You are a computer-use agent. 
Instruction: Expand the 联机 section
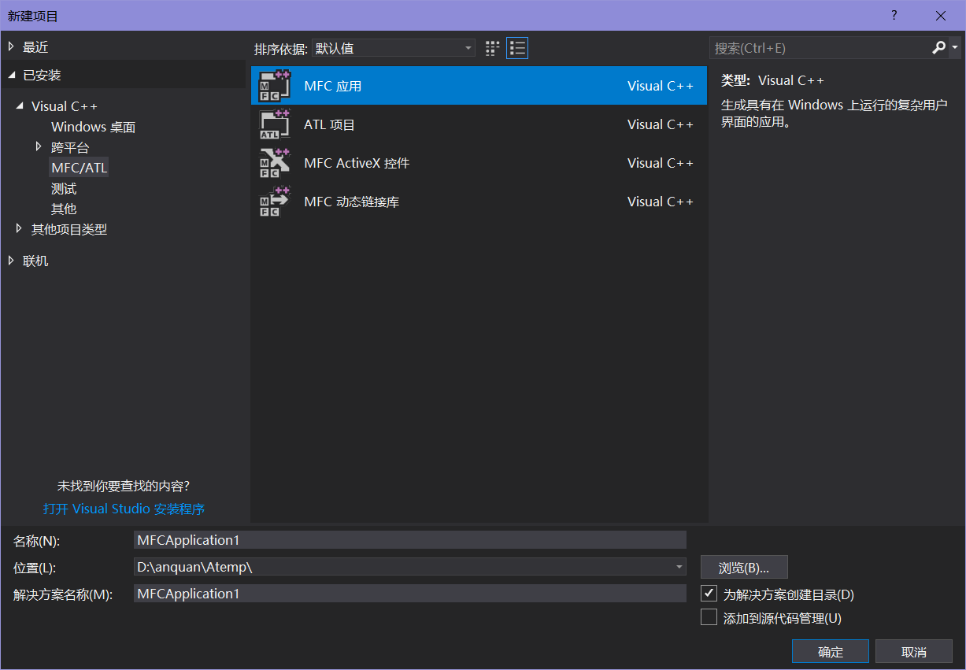[x=11, y=261]
